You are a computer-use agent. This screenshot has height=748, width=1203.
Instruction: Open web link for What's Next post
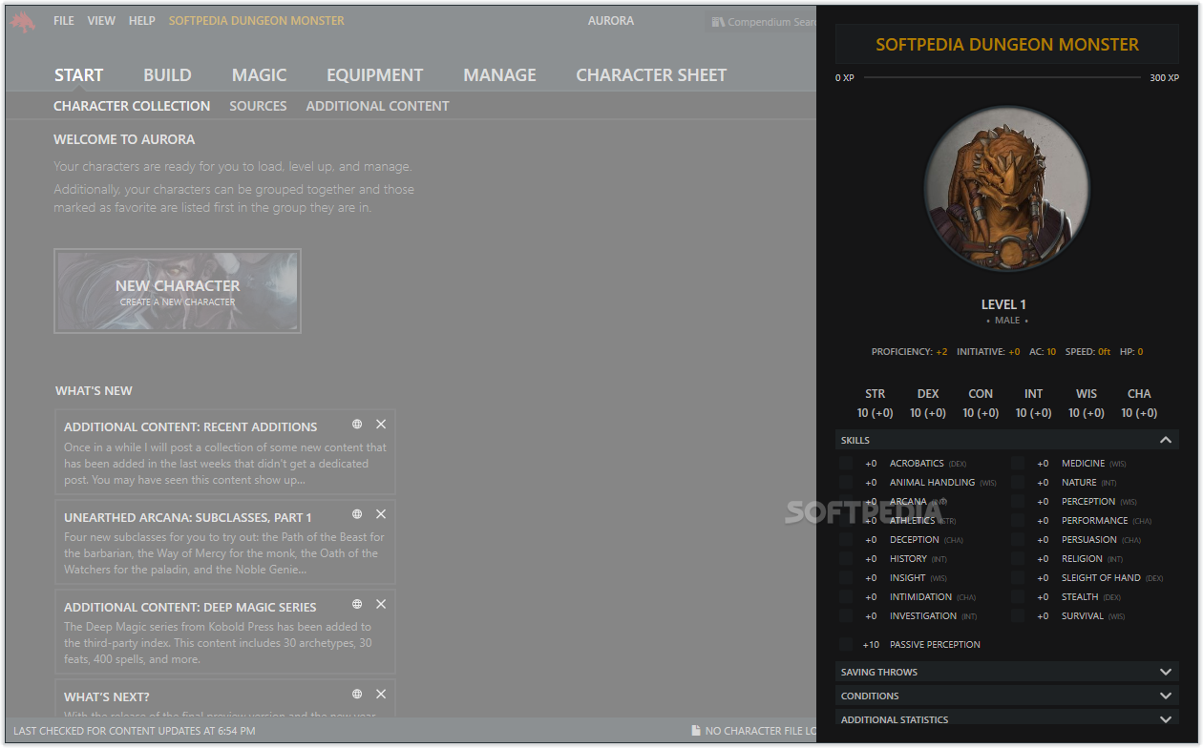click(x=357, y=694)
